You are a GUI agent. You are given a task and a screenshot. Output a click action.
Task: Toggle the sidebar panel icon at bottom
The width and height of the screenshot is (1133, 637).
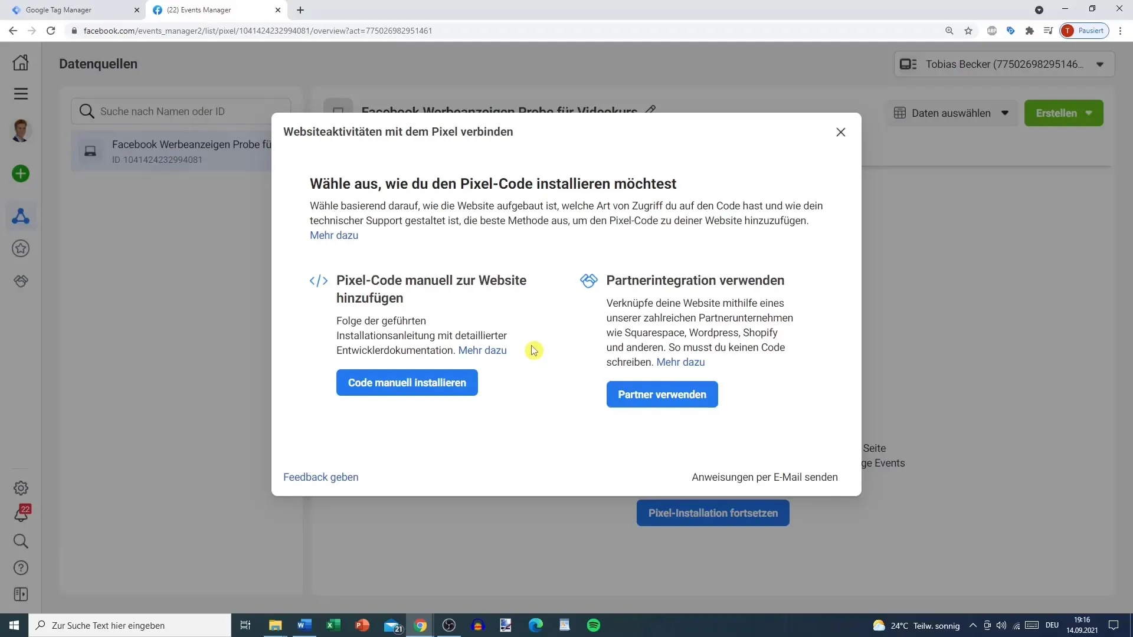tap(21, 594)
